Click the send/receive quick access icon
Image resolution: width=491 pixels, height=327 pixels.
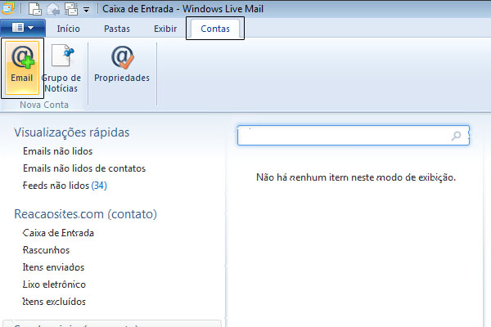pyautogui.click(x=69, y=11)
